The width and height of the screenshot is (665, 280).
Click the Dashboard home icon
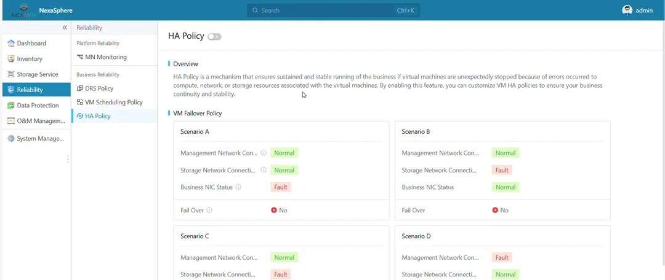pos(11,43)
